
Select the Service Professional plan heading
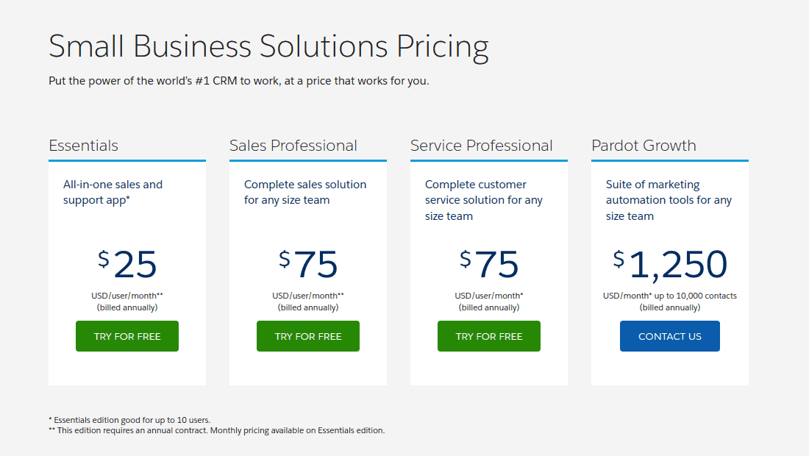click(482, 146)
